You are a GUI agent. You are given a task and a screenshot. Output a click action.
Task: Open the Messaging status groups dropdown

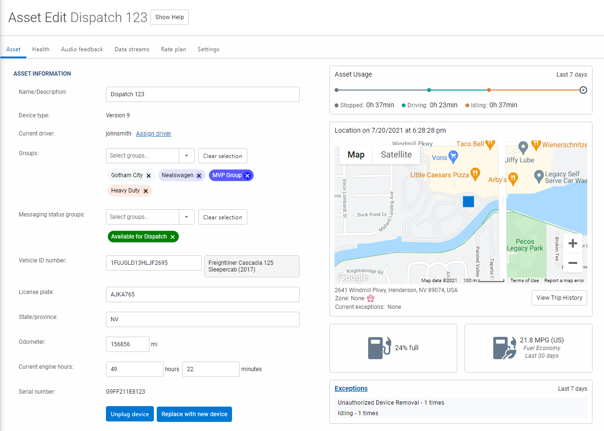pos(186,217)
